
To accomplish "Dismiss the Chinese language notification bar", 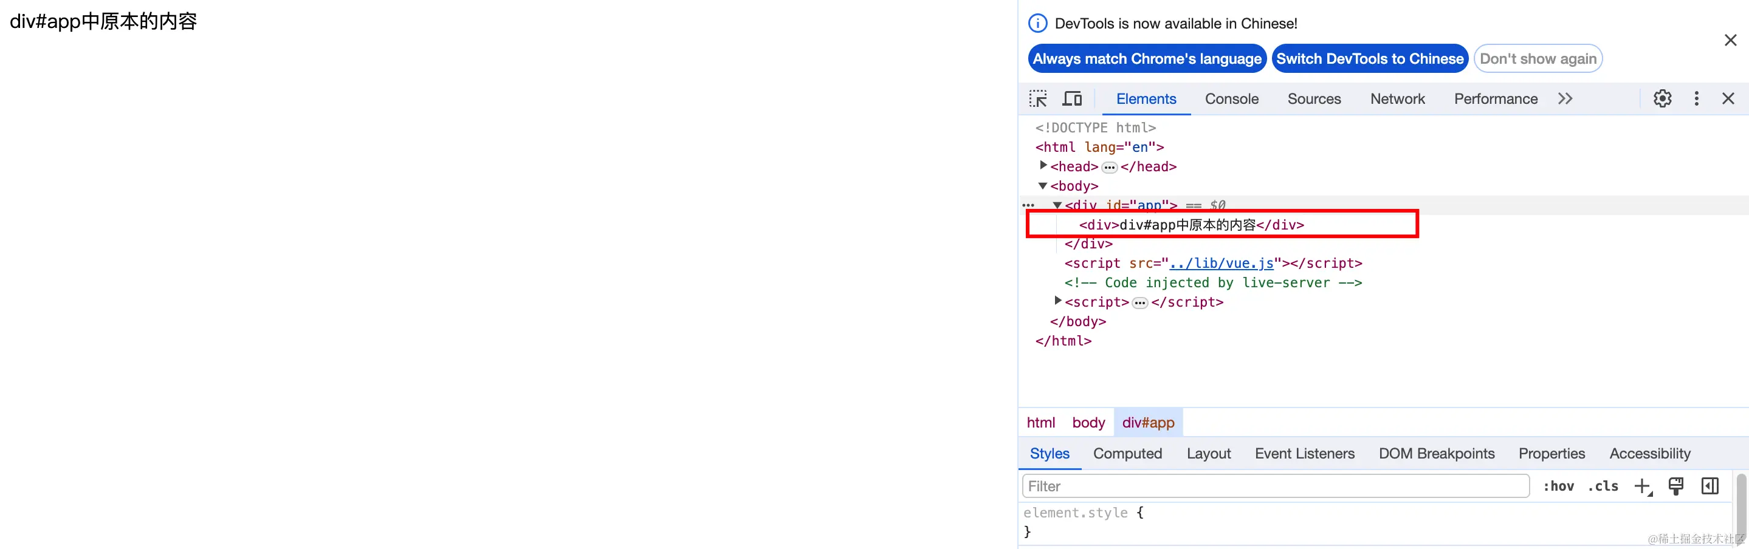I will pyautogui.click(x=1731, y=41).
